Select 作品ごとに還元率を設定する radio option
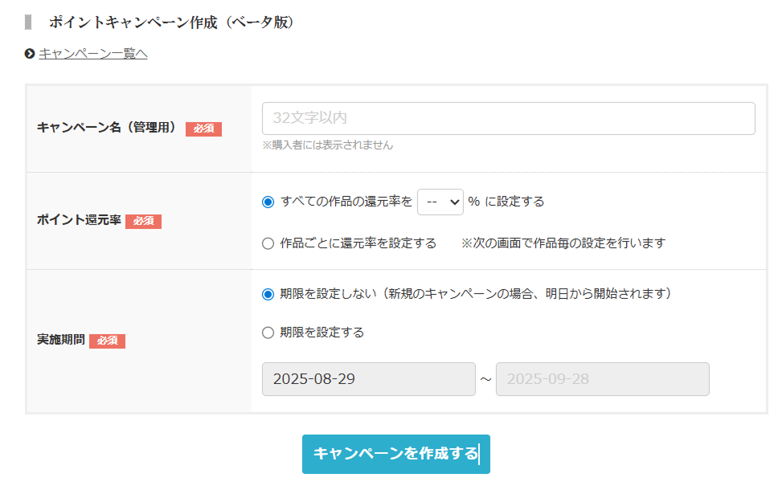The height and width of the screenshot is (494, 778). 268,243
